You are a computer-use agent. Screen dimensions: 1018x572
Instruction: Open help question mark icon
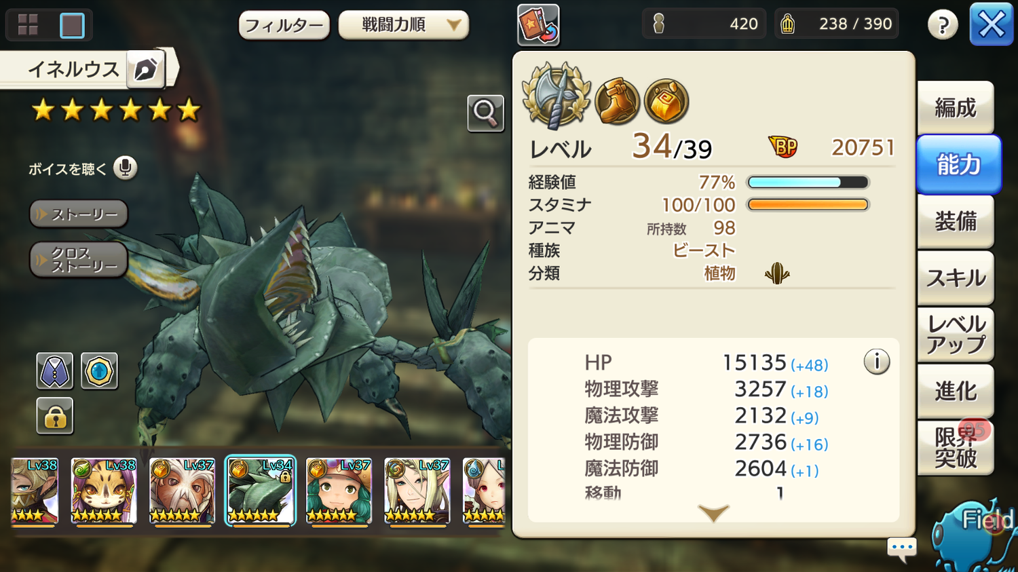(x=943, y=25)
